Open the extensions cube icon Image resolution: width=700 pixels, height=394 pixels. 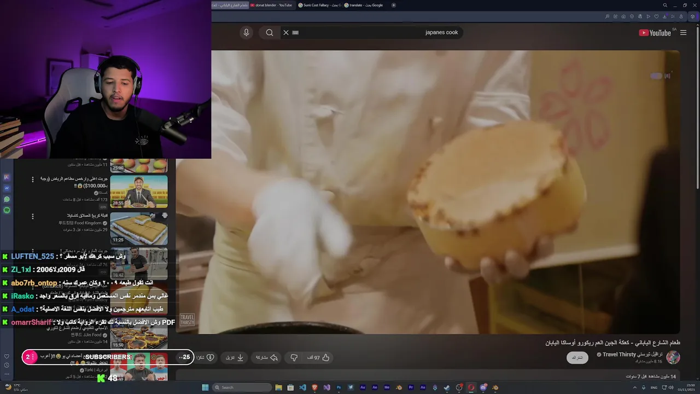(692, 16)
